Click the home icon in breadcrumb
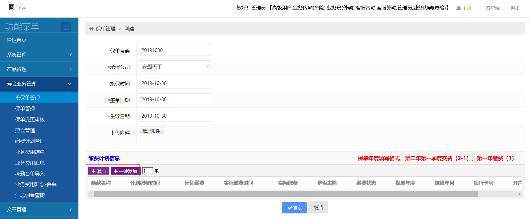 (91, 29)
